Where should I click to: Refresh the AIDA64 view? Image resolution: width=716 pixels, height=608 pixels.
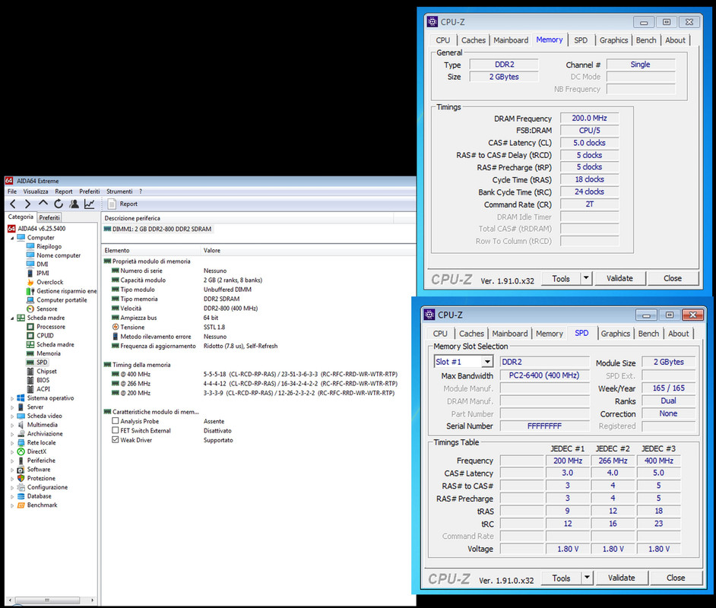59,204
